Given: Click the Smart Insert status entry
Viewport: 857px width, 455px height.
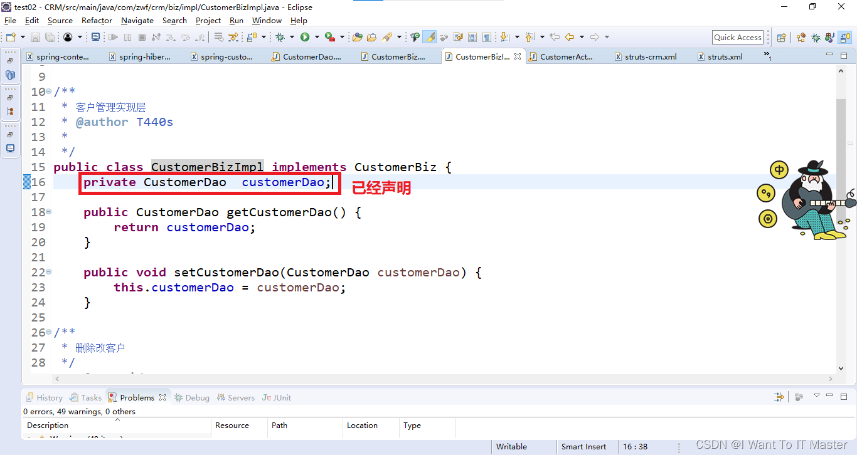Looking at the screenshot, I should click(x=584, y=447).
